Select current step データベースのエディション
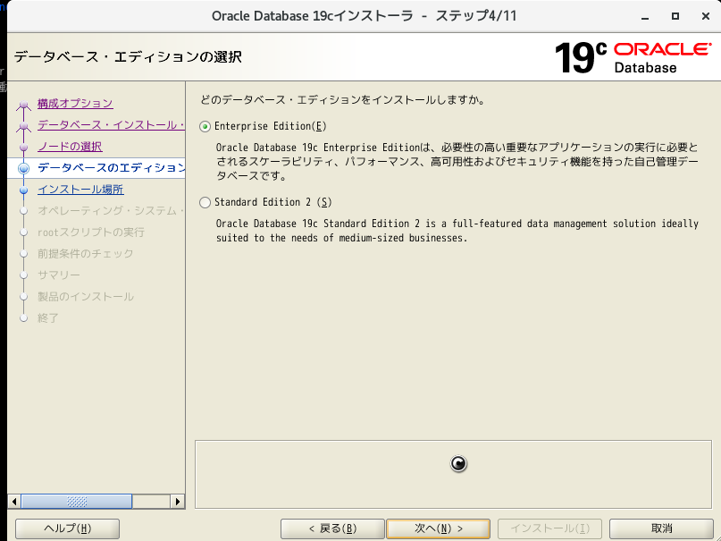 111,168
